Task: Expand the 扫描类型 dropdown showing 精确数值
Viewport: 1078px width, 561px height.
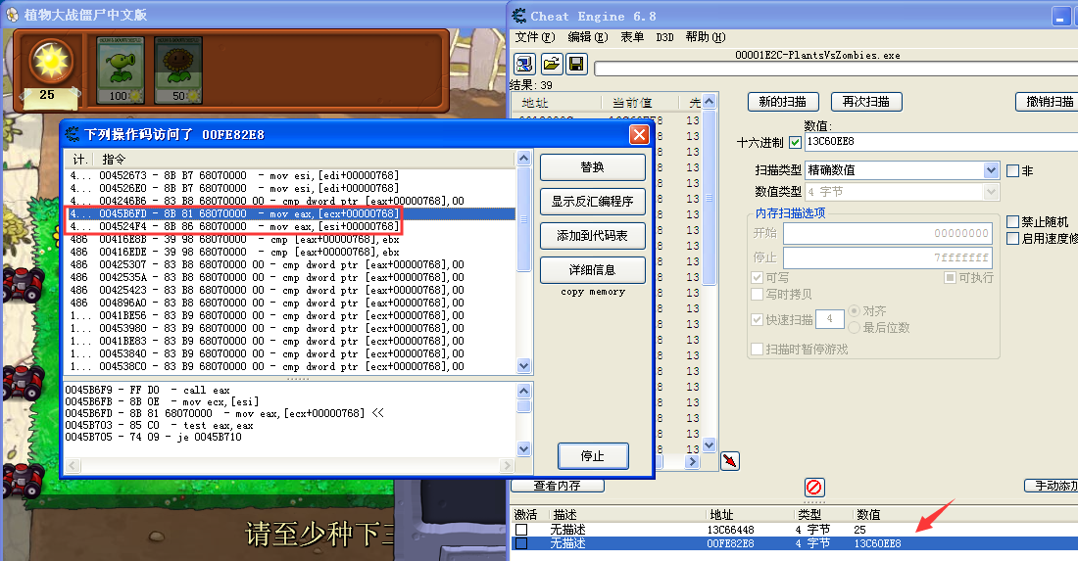Action: (x=991, y=169)
